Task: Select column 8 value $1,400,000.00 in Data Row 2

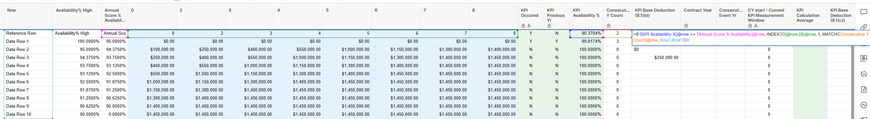Action: click(x=493, y=50)
